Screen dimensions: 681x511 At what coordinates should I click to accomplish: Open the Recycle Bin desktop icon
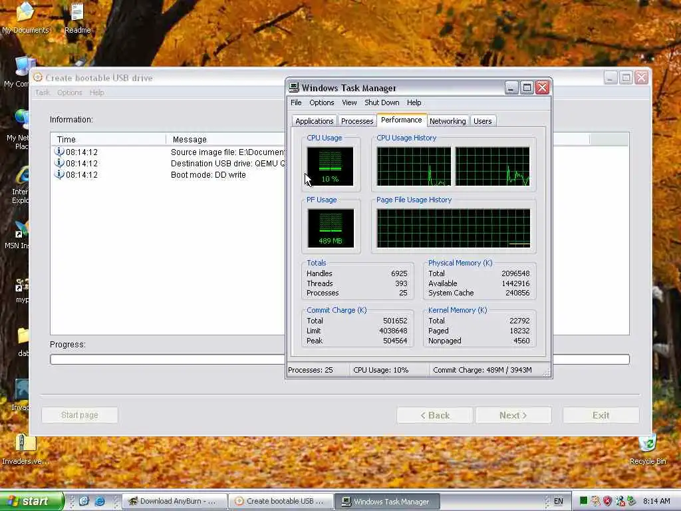[648, 450]
